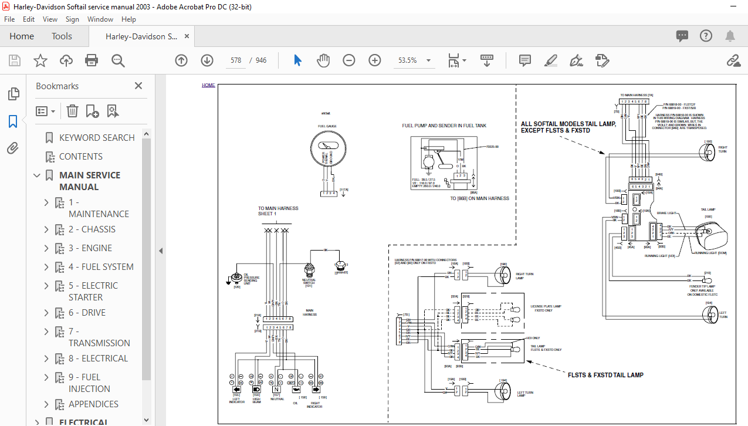
Task: Follow the HOME link on page
Action: pos(208,85)
